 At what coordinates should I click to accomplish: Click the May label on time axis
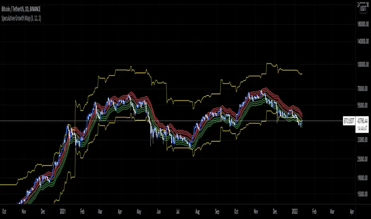point(139,211)
